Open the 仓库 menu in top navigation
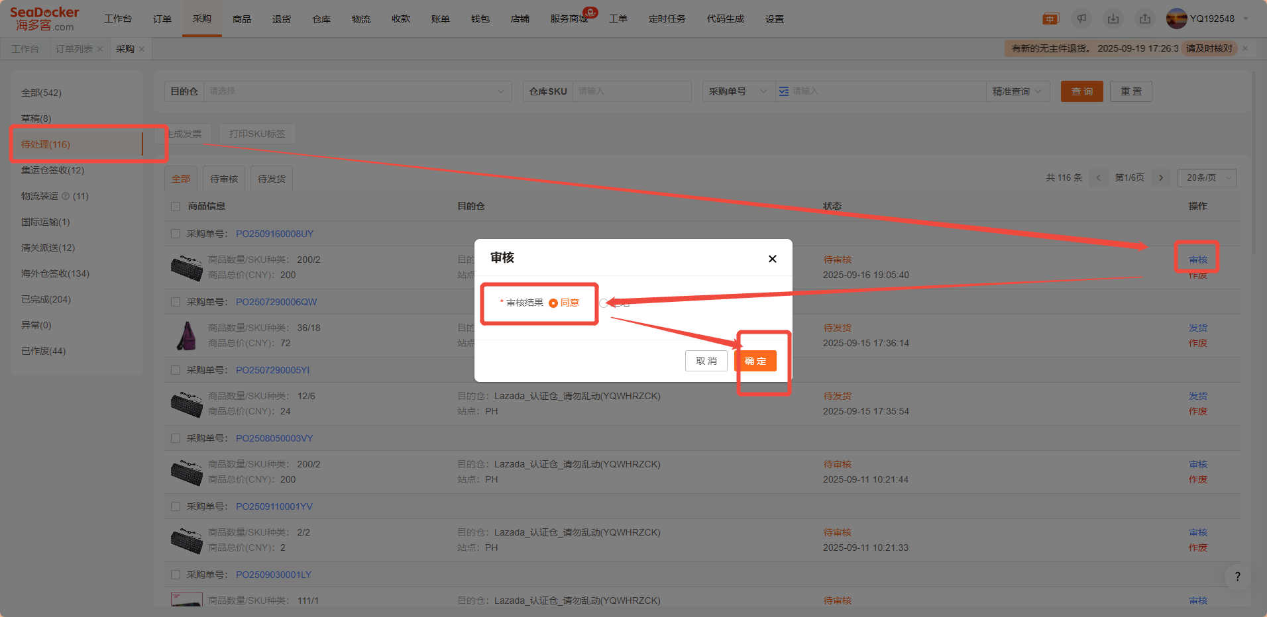Viewport: 1267px width, 617px height. tap(321, 19)
